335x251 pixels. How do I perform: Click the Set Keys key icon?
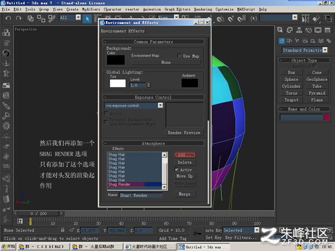198,234
